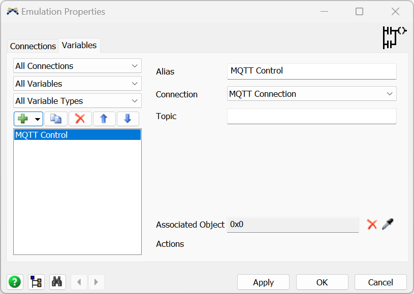Remove associated object with red X

372,225
